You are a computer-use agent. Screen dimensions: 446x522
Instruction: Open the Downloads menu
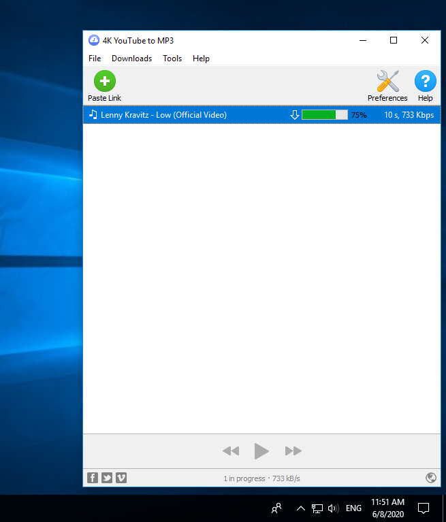(x=132, y=59)
